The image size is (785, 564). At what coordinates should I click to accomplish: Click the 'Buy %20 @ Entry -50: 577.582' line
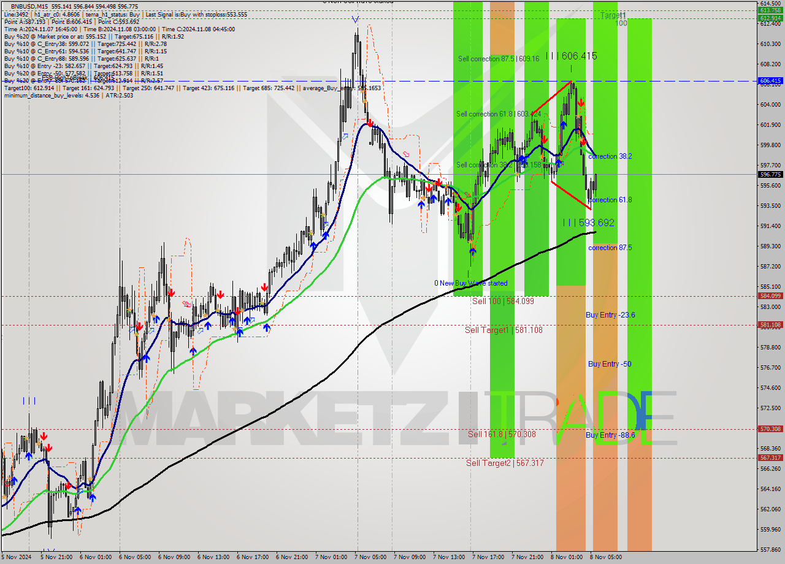point(83,73)
